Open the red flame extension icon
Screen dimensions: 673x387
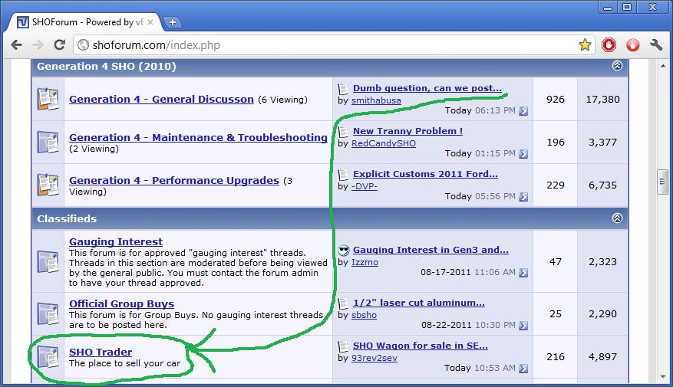632,44
